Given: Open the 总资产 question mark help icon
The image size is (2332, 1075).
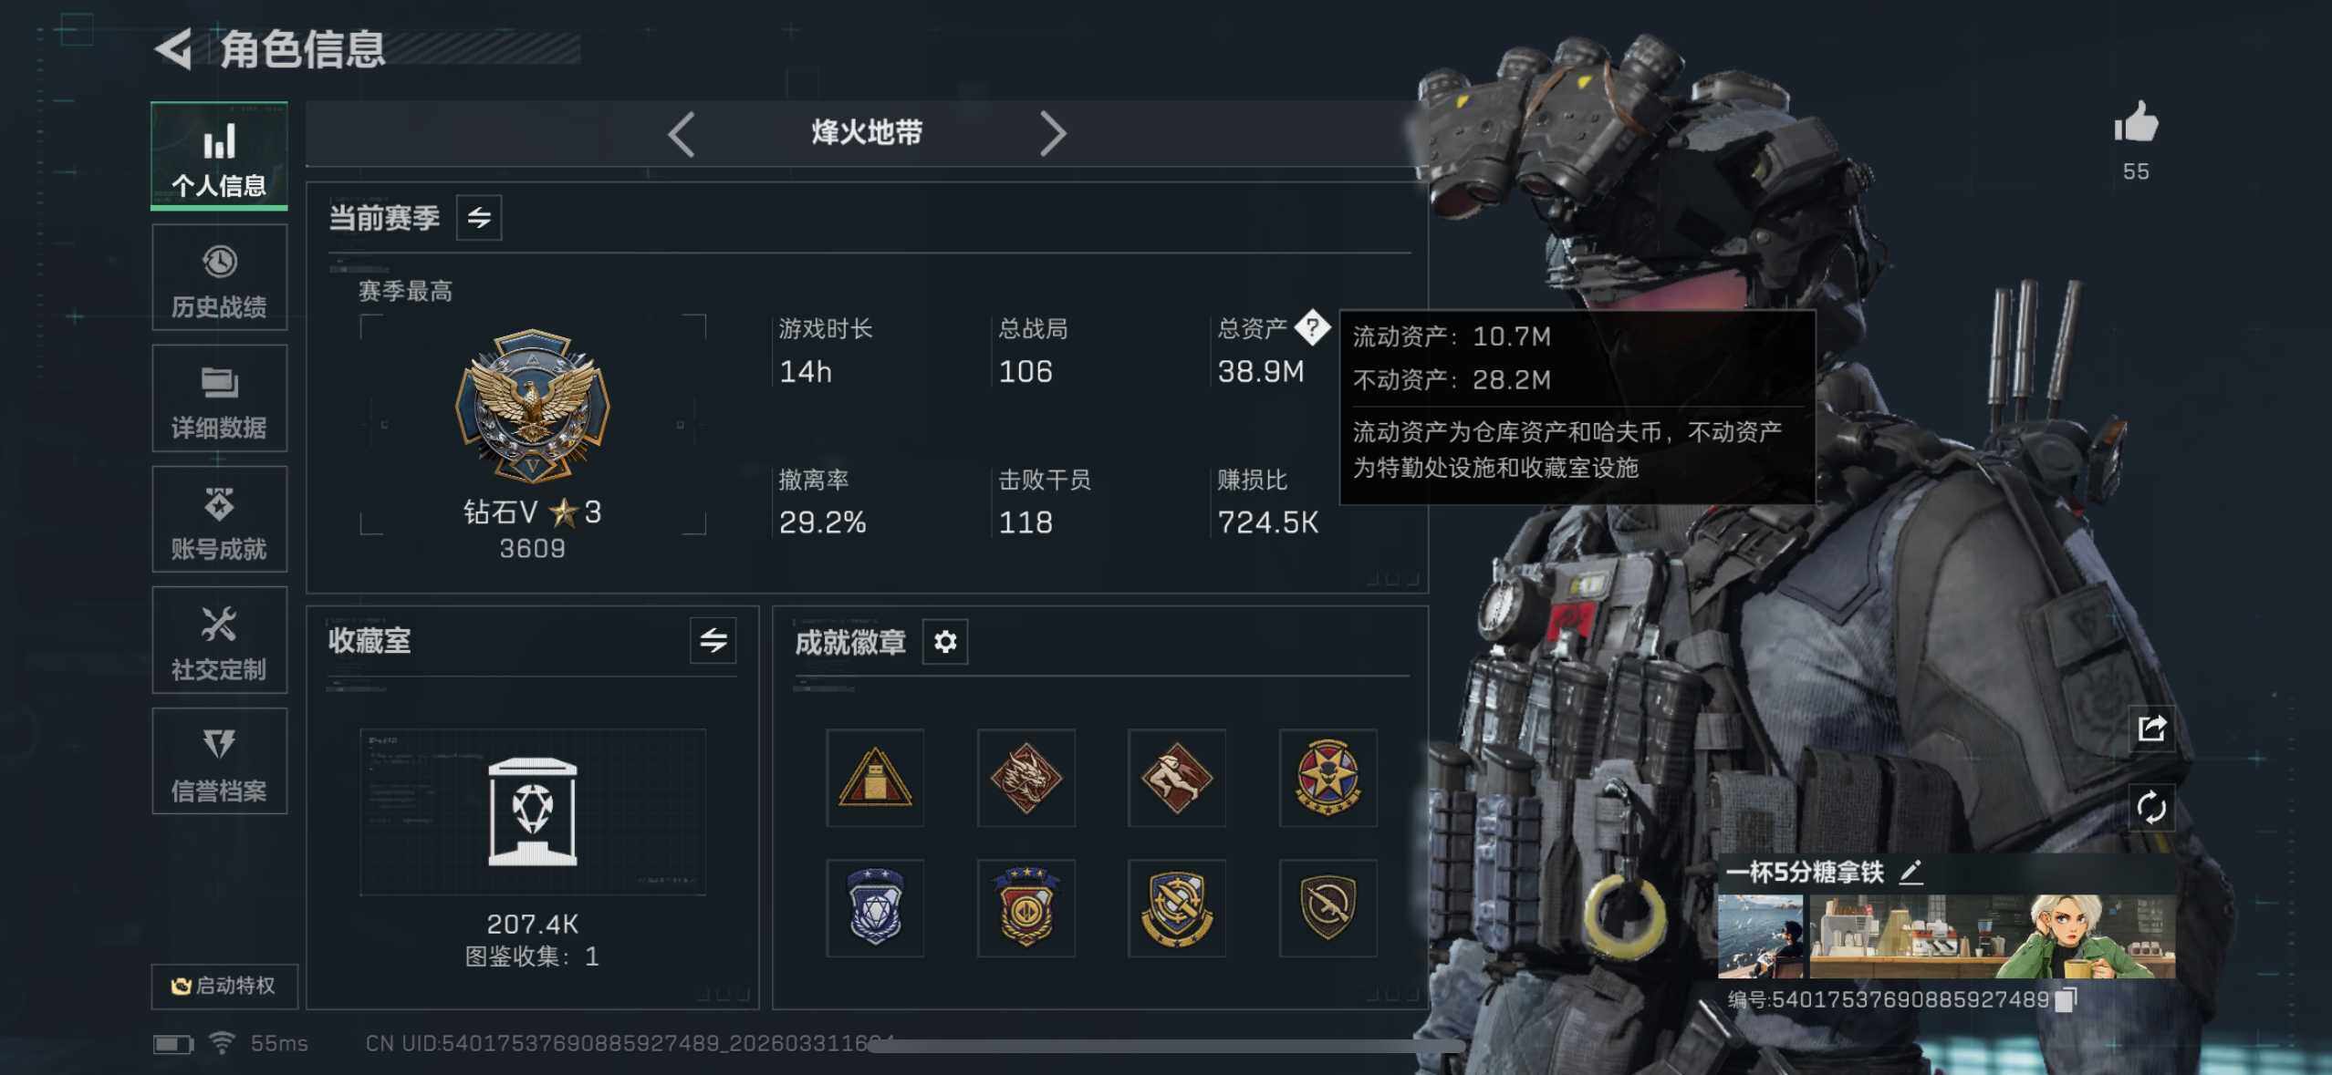Looking at the screenshot, I should coord(1312,327).
